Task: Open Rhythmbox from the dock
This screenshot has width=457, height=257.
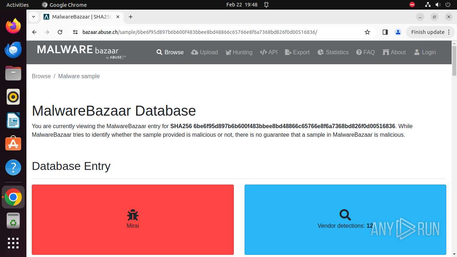Action: click(x=13, y=97)
